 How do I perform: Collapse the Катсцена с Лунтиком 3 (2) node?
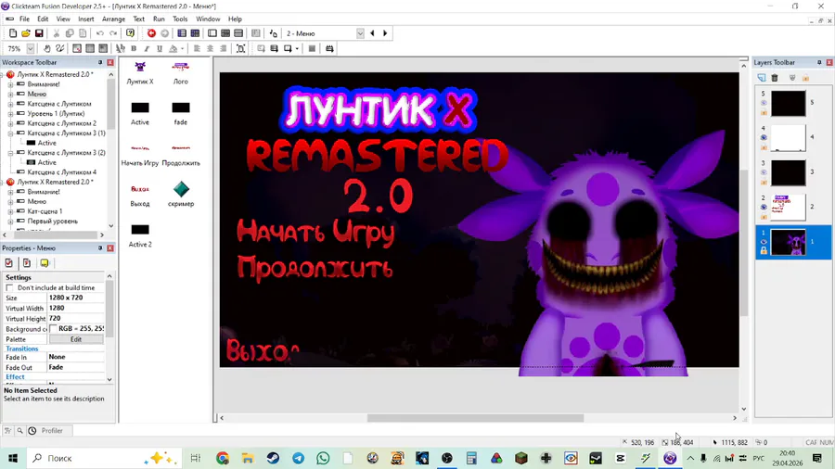10,153
